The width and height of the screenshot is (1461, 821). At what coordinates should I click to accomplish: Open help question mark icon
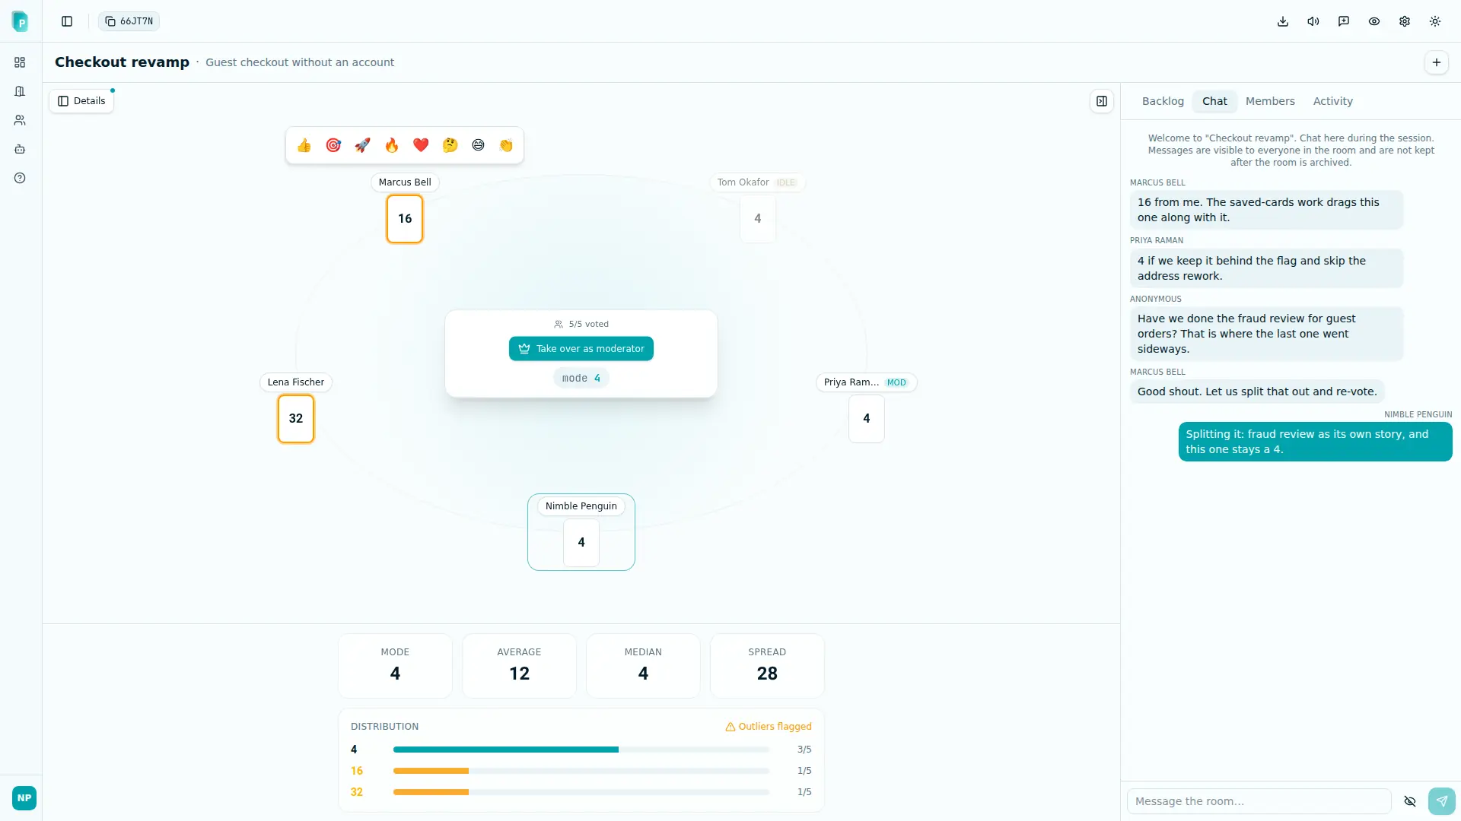tap(20, 178)
